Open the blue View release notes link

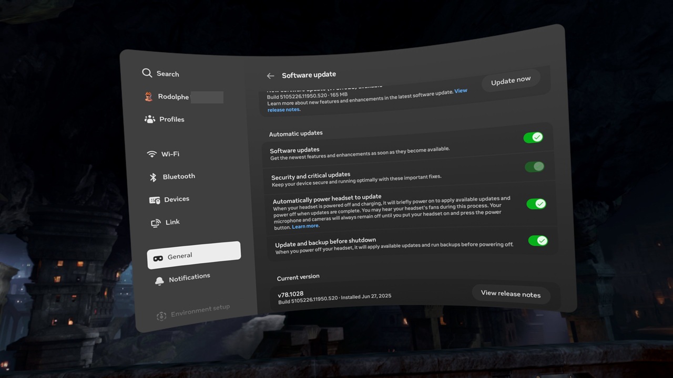pos(367,100)
